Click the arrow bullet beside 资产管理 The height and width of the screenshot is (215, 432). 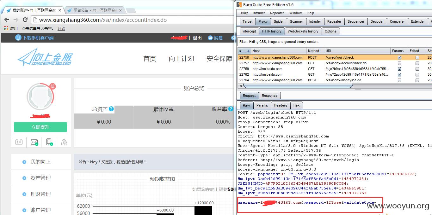pyautogui.click(x=24, y=178)
